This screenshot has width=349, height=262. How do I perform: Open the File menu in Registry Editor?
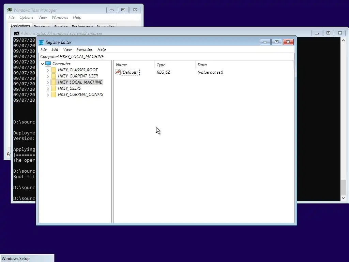(44, 49)
